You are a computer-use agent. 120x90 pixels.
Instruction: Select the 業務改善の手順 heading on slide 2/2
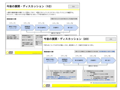coord(48,52)
